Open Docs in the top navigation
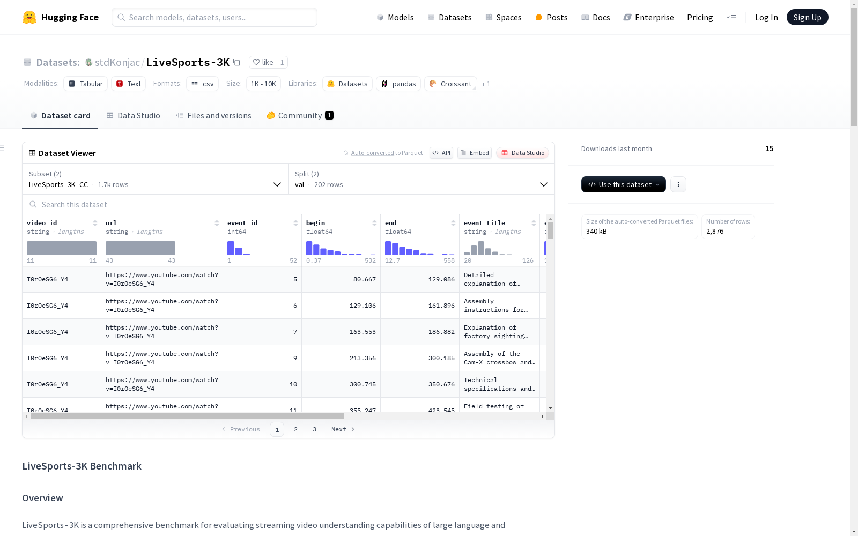This screenshot has width=858, height=536. (596, 17)
